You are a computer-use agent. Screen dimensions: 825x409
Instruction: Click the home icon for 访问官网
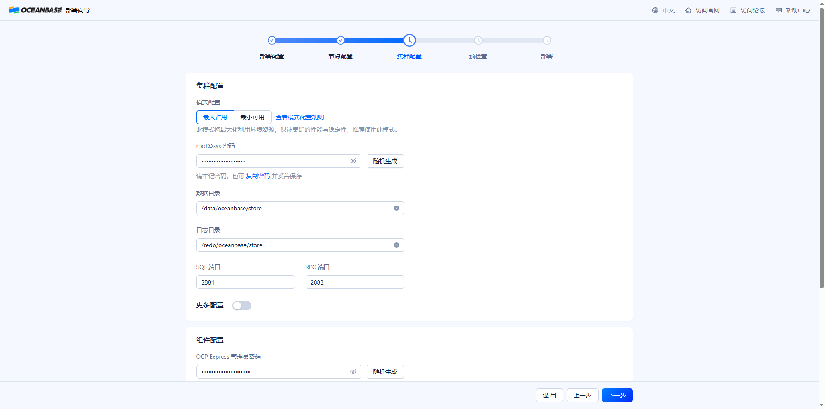(x=688, y=10)
